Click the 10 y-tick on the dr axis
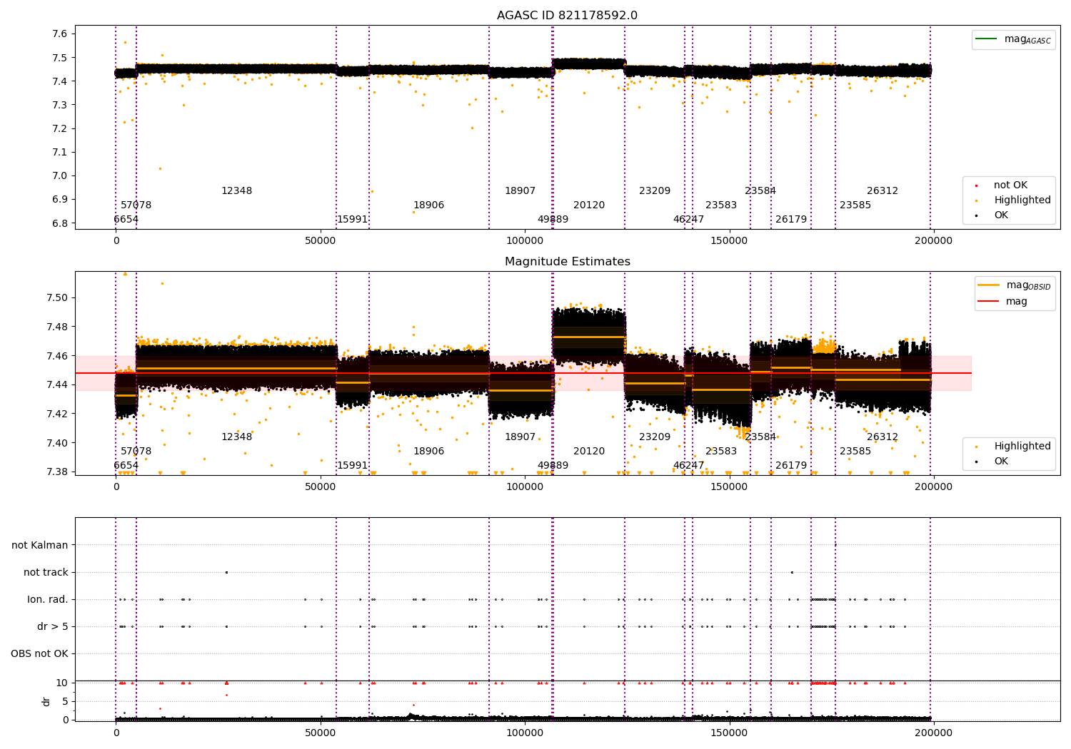Viewport: 1071px width, 749px height. click(x=62, y=683)
